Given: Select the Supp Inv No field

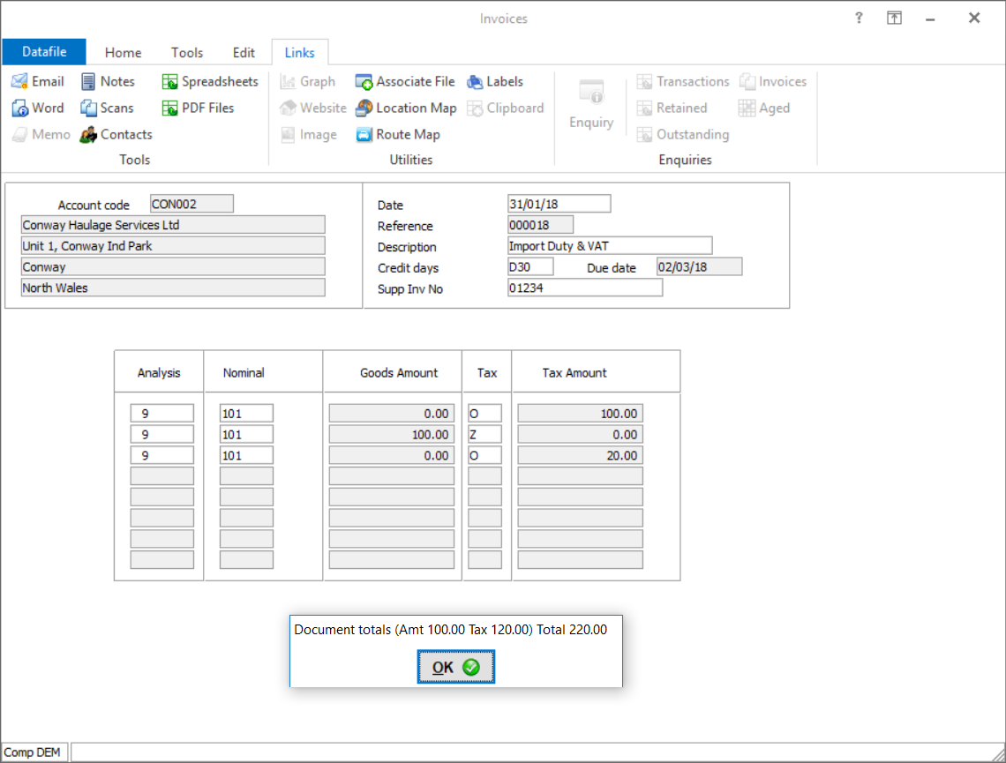Looking at the screenshot, I should point(584,288).
